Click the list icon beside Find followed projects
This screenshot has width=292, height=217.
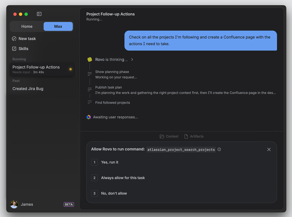(x=90, y=102)
